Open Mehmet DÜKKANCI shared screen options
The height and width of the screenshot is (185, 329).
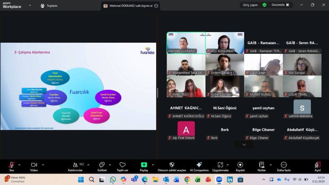156,6
